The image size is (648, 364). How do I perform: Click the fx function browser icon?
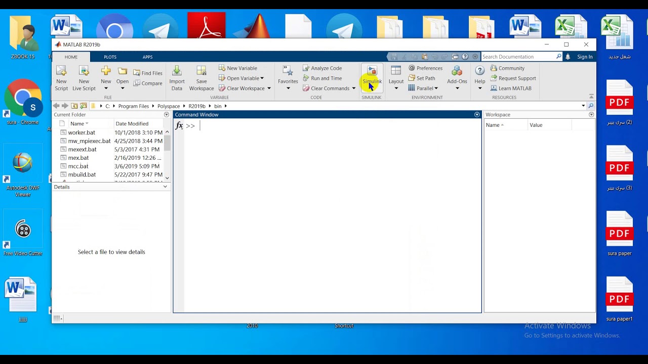179,125
